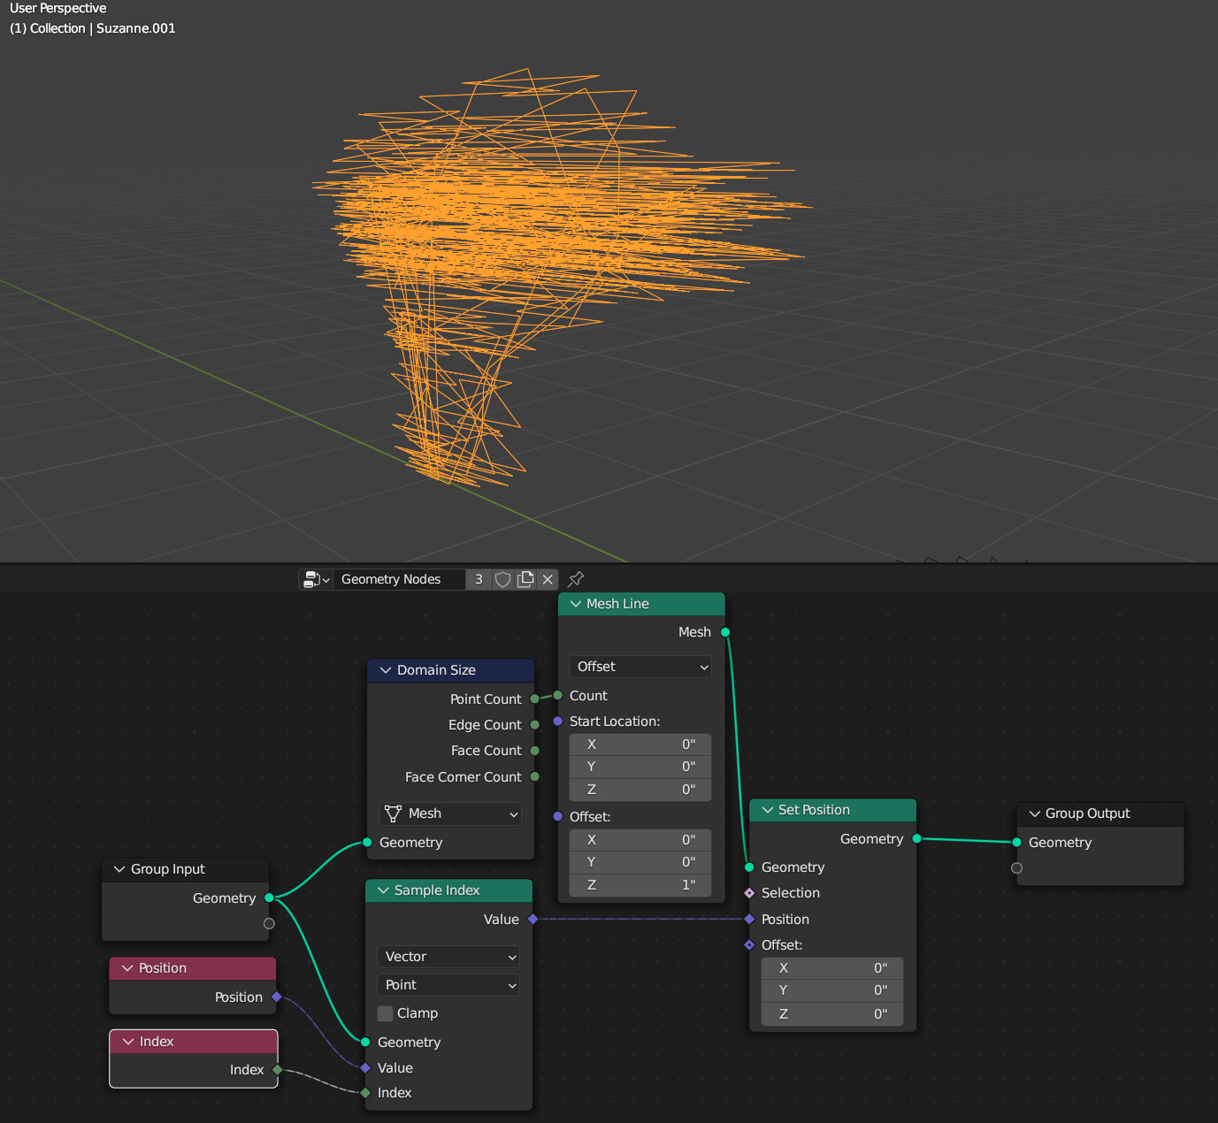
Task: Click the make single-user copy icon
Action: (x=525, y=578)
